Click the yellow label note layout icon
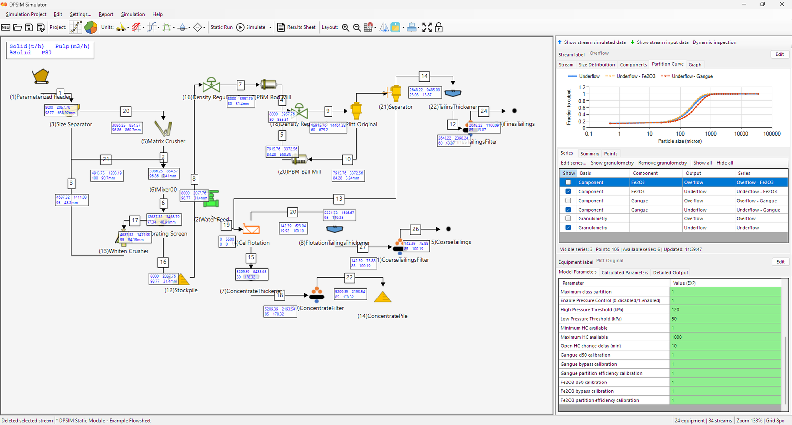Screen dimensions: 792x425 [395, 27]
